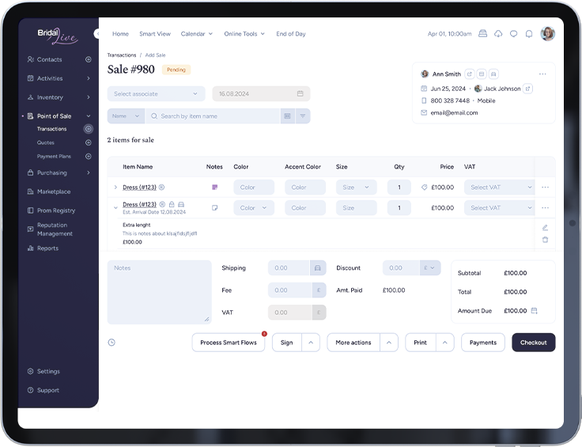Click the Payments button

tap(483, 343)
